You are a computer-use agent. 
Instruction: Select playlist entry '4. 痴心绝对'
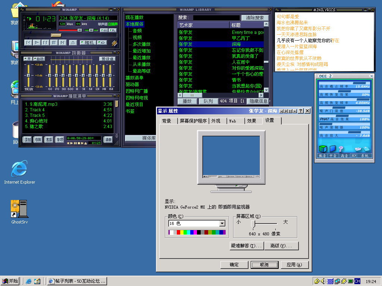pyautogui.click(x=68, y=121)
